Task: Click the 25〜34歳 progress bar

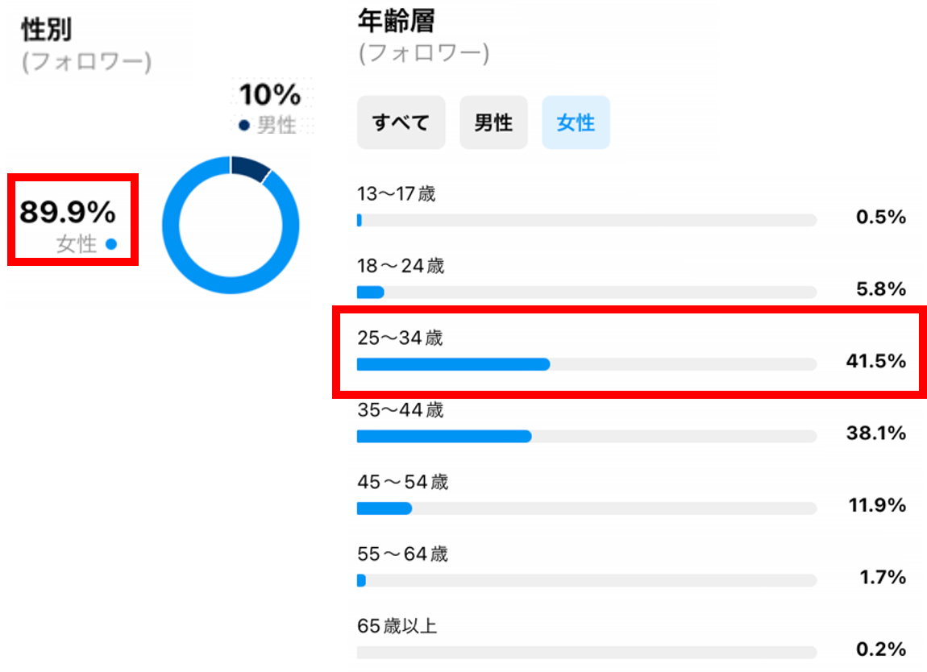Action: [x=586, y=364]
